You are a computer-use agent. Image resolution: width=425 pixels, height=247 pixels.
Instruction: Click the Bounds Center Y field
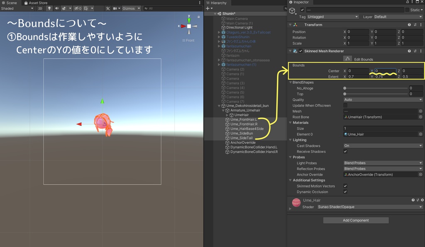[386, 70]
